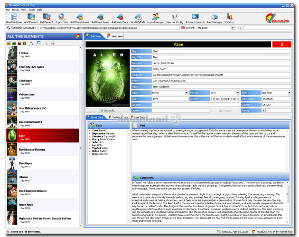Open the File menu
The height and width of the screenshot is (237, 299).
click(x=8, y=10)
